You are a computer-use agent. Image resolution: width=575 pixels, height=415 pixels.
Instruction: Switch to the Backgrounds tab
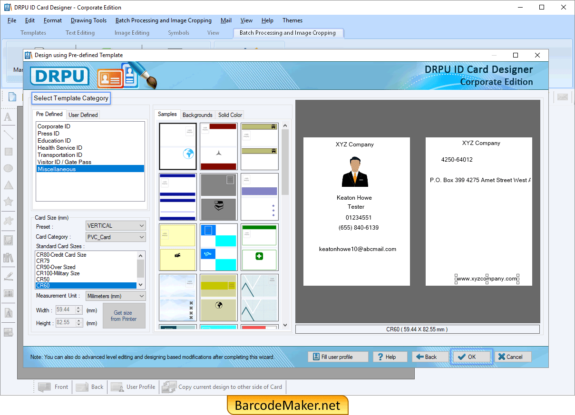pos(197,115)
